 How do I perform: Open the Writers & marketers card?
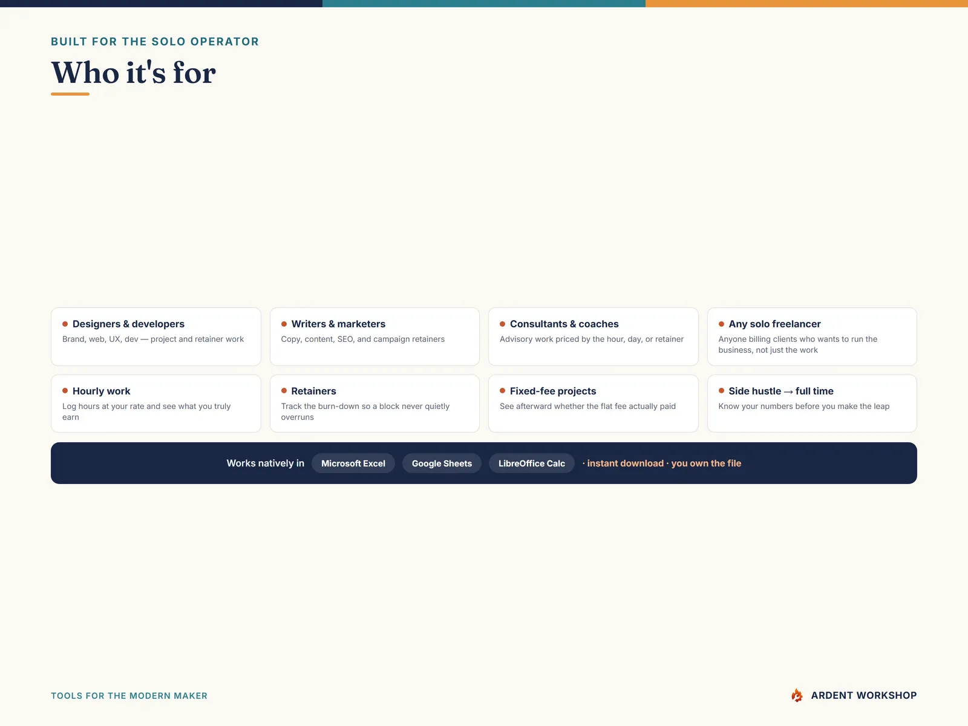374,336
